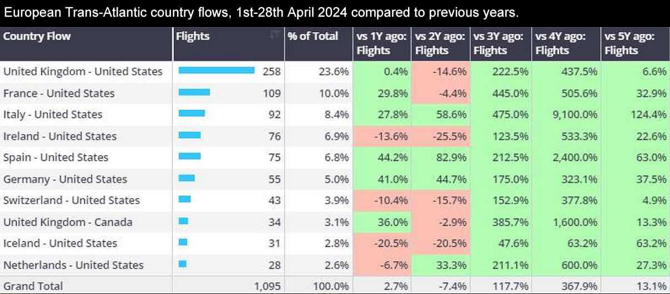The width and height of the screenshot is (670, 294).
Task: Click the Germany - United States row label
Action: (65, 179)
